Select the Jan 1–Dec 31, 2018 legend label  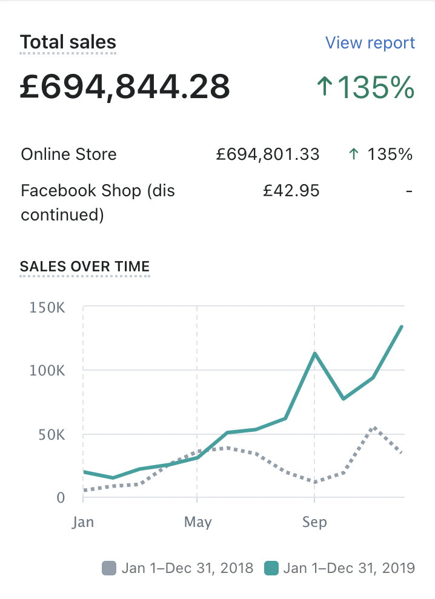[x=187, y=568]
